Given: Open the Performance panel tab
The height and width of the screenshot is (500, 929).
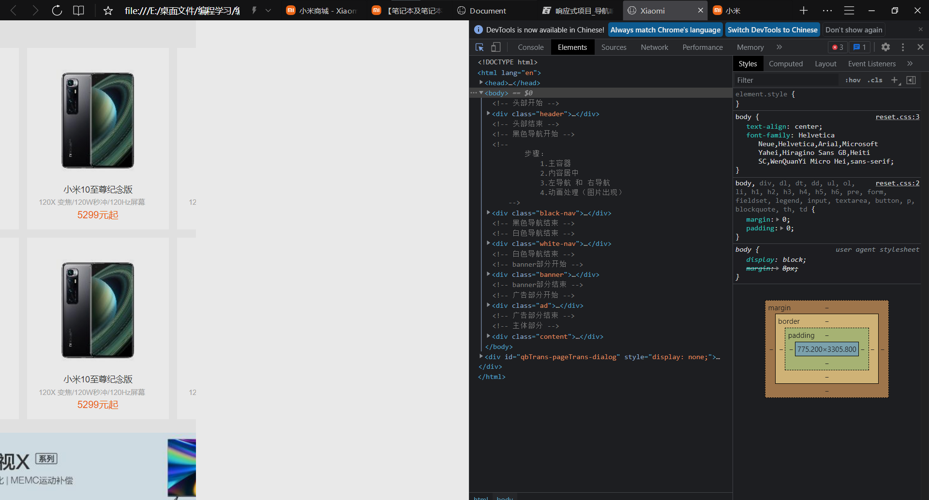Looking at the screenshot, I should [x=703, y=47].
